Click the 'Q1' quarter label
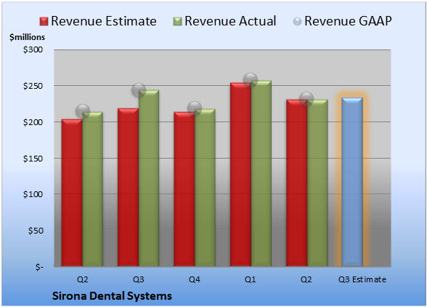 tap(251, 279)
